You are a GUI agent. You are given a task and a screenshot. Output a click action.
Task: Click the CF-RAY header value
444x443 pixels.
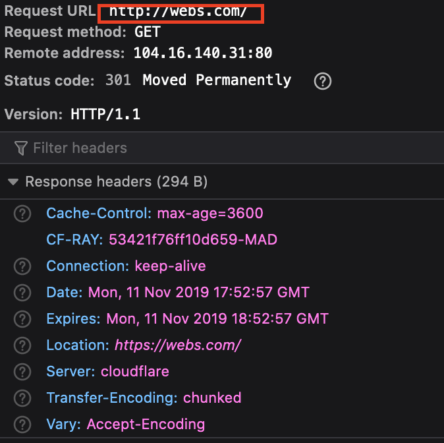[193, 240]
